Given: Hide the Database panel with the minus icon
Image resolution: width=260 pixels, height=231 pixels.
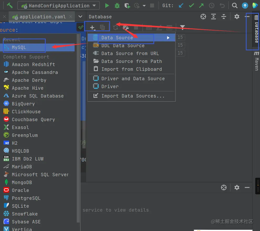Looking at the screenshot, I should point(247,17).
